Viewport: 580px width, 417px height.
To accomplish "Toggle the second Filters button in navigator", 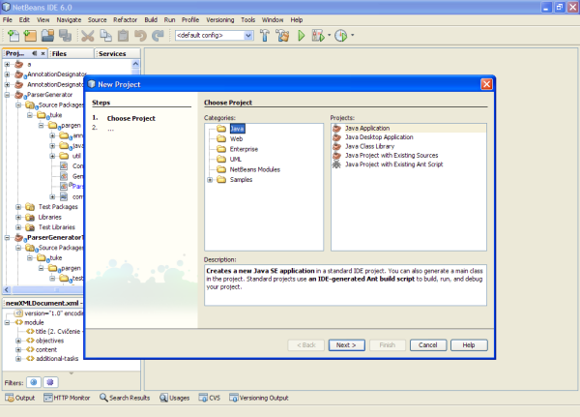I will click(49, 381).
